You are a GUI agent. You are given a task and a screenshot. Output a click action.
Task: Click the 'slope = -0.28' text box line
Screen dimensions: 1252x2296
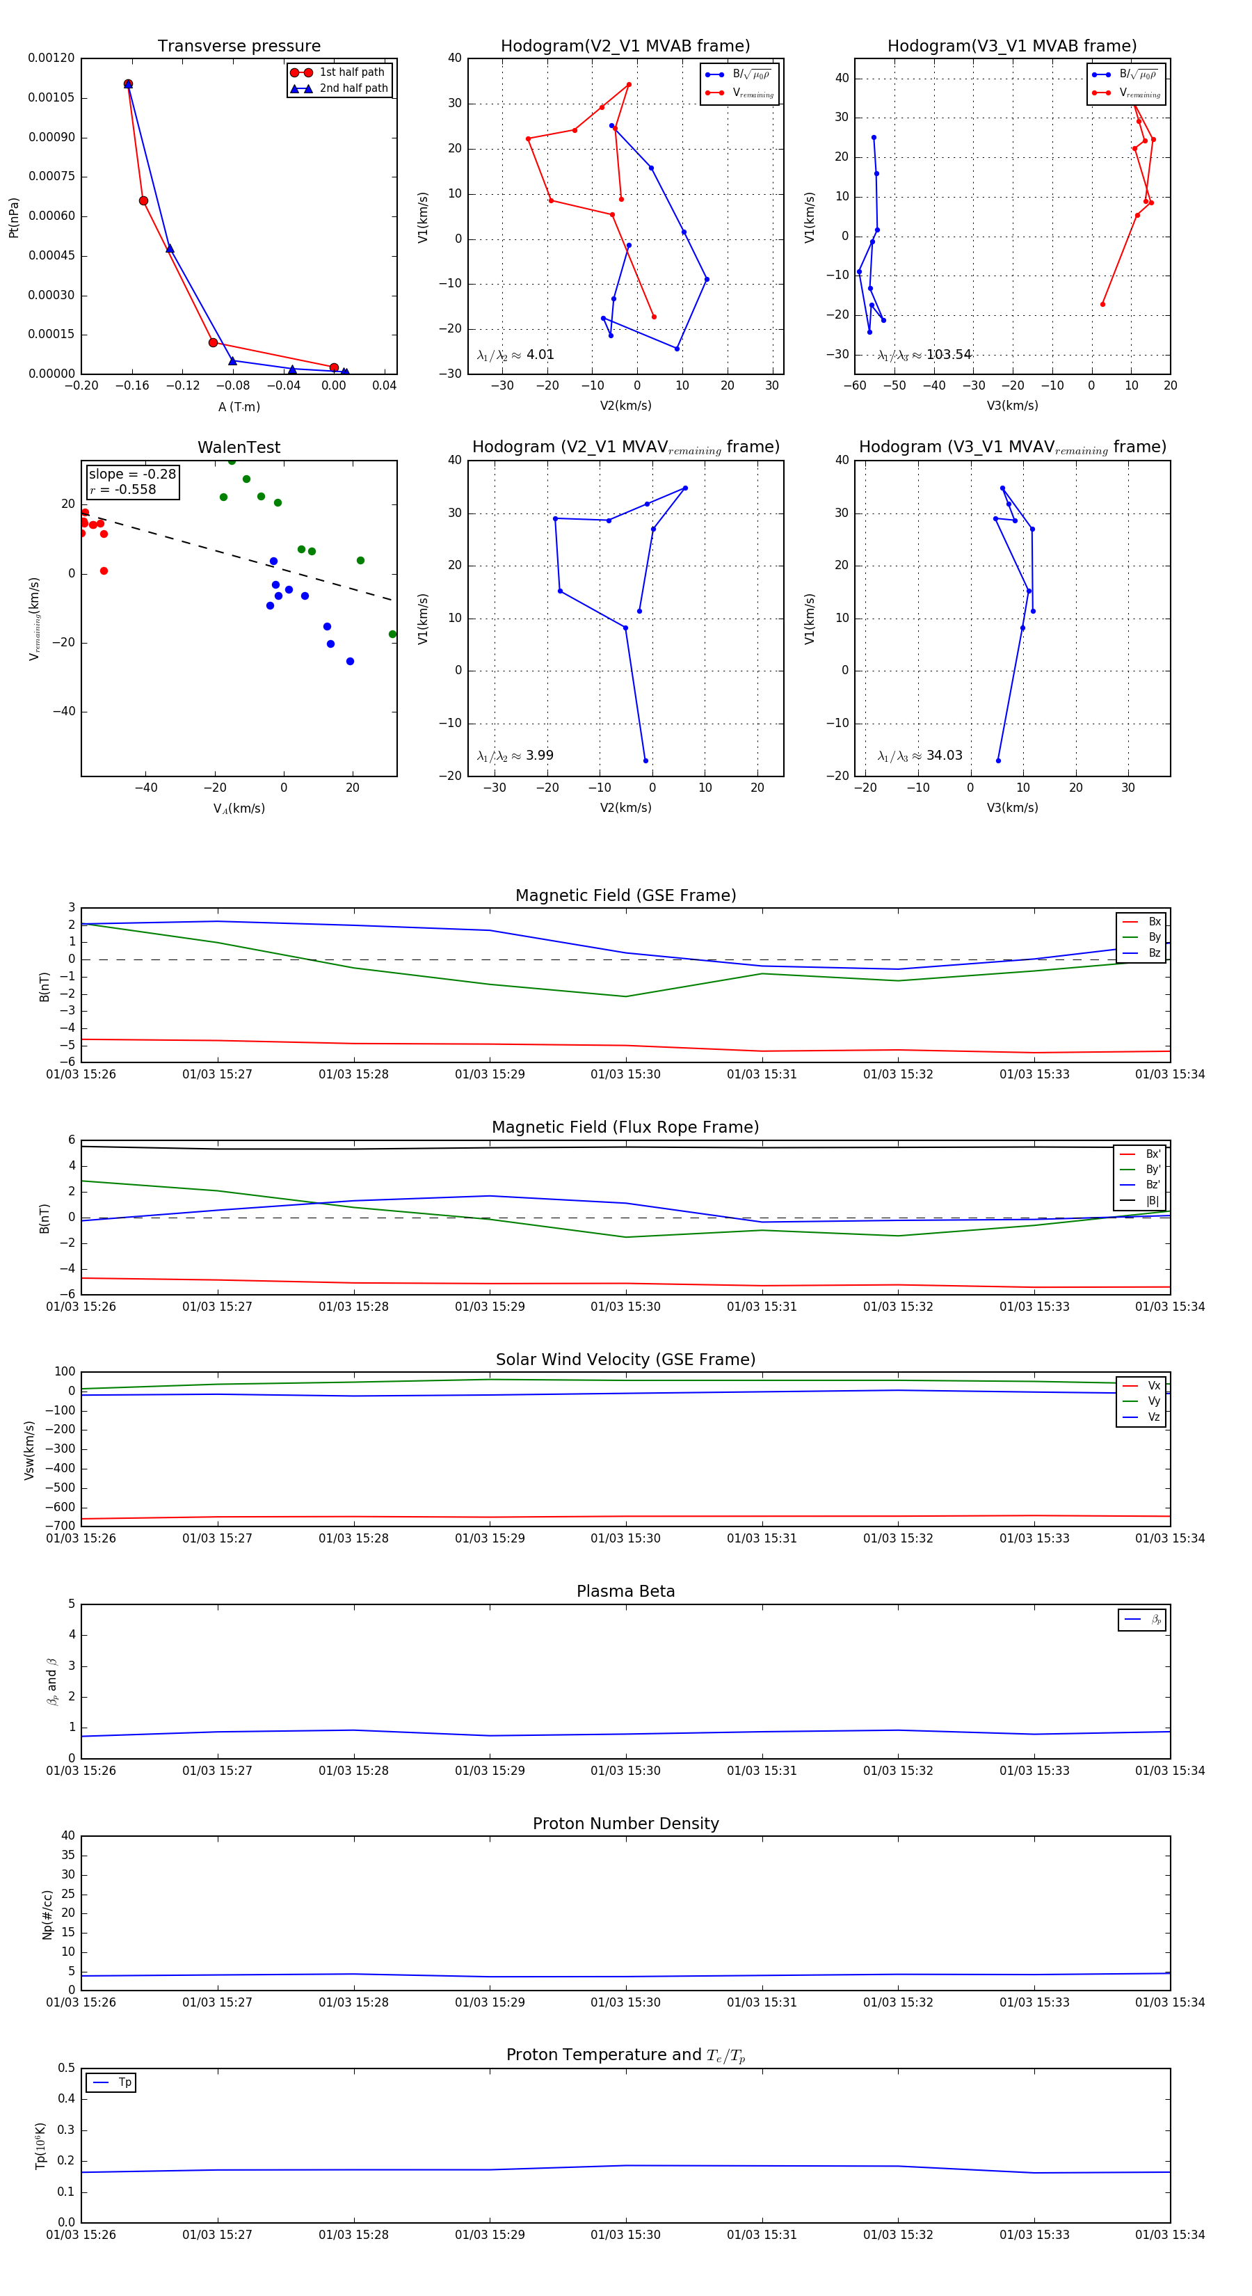click(x=132, y=475)
